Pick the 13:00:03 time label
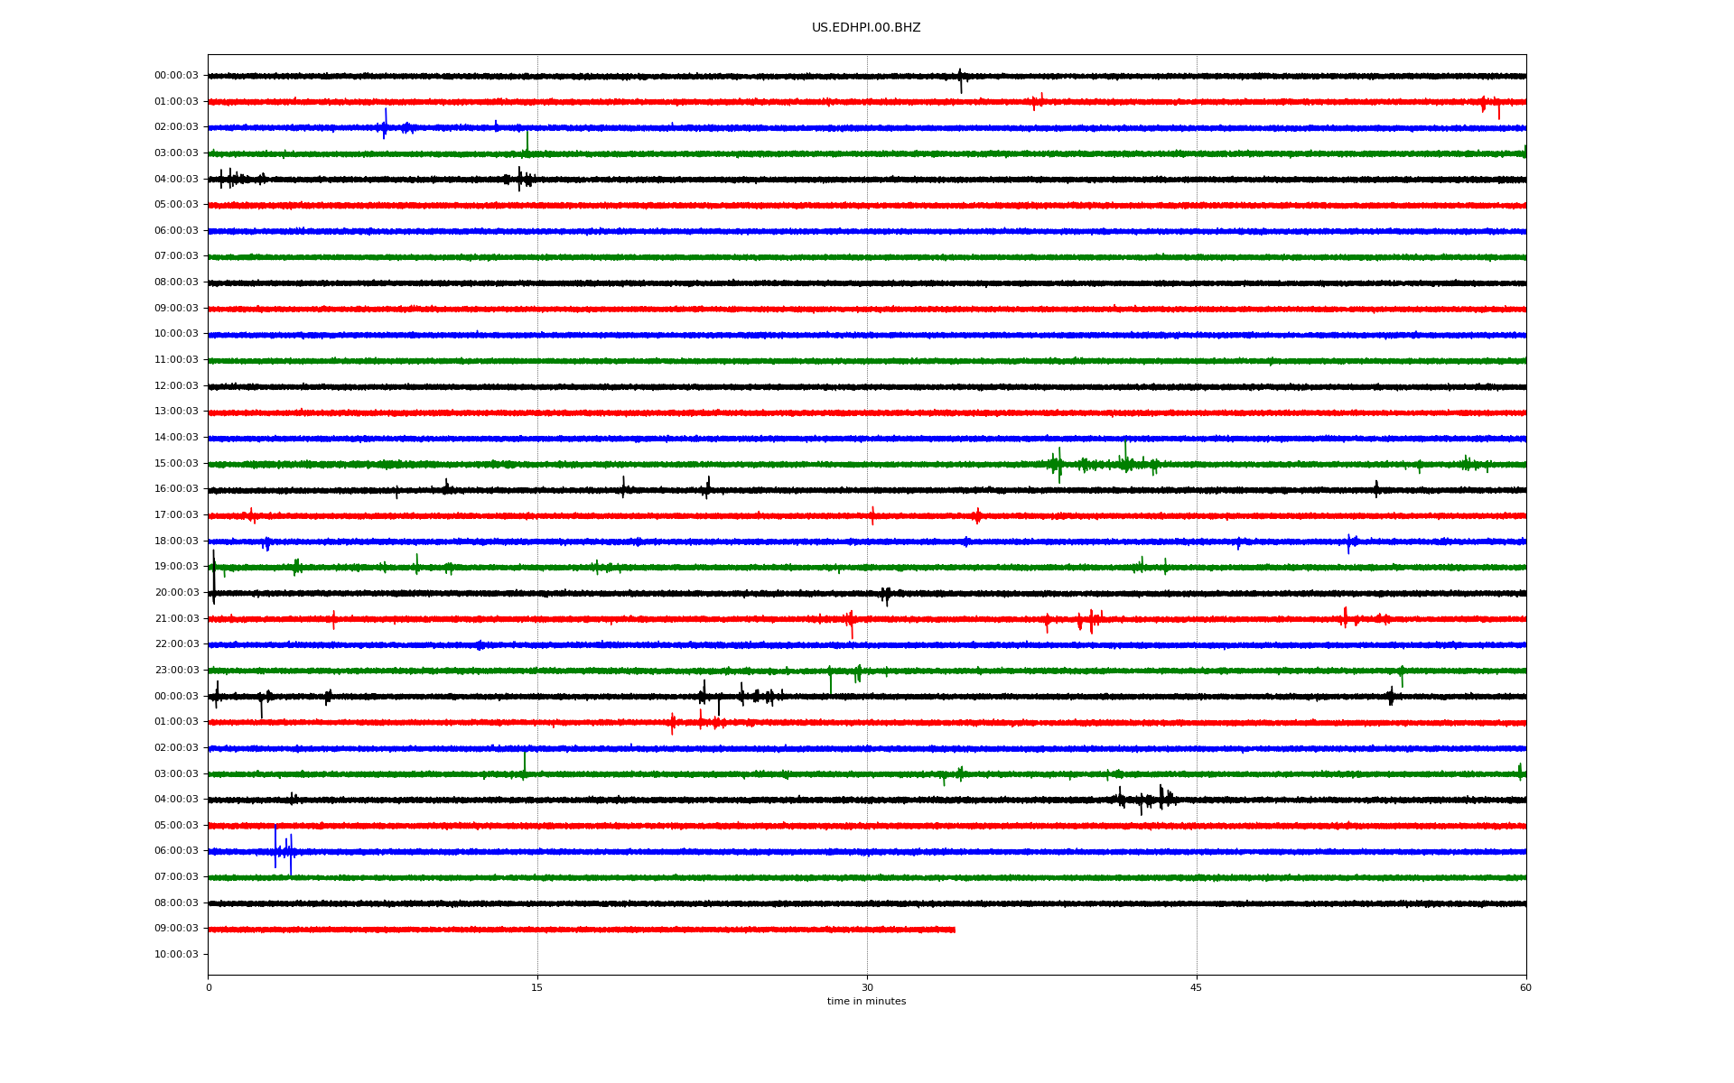The width and height of the screenshot is (1734, 1083). coord(176,412)
